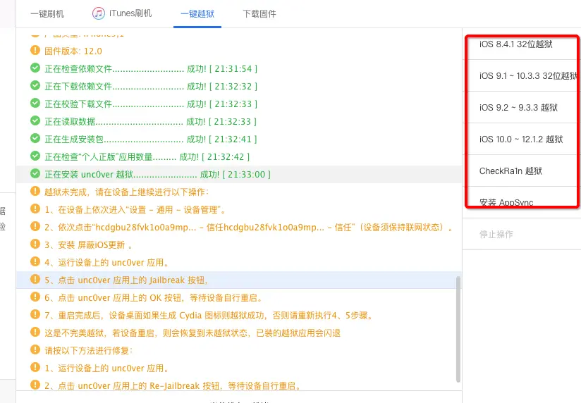Click green check icon beside 正在读取数据
The height and width of the screenshot is (403, 581).
pyautogui.click(x=35, y=120)
